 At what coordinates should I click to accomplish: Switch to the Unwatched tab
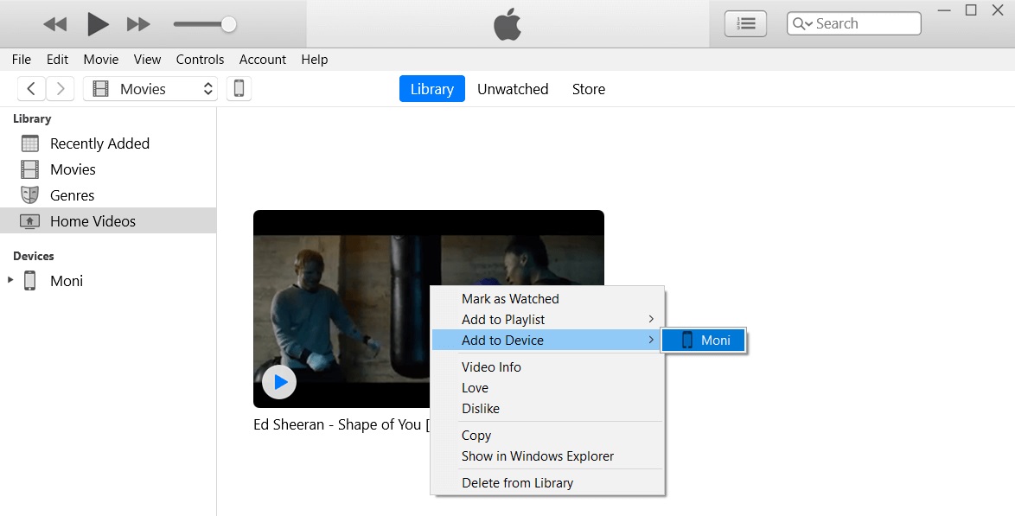click(513, 89)
